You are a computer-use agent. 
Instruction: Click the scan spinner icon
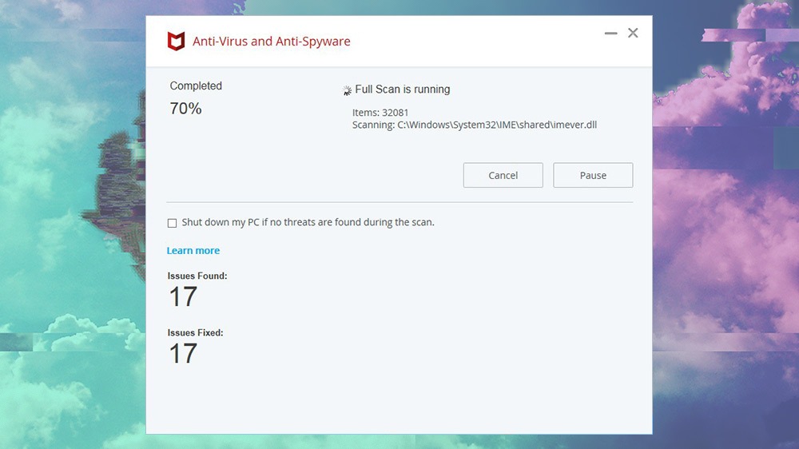pos(347,90)
